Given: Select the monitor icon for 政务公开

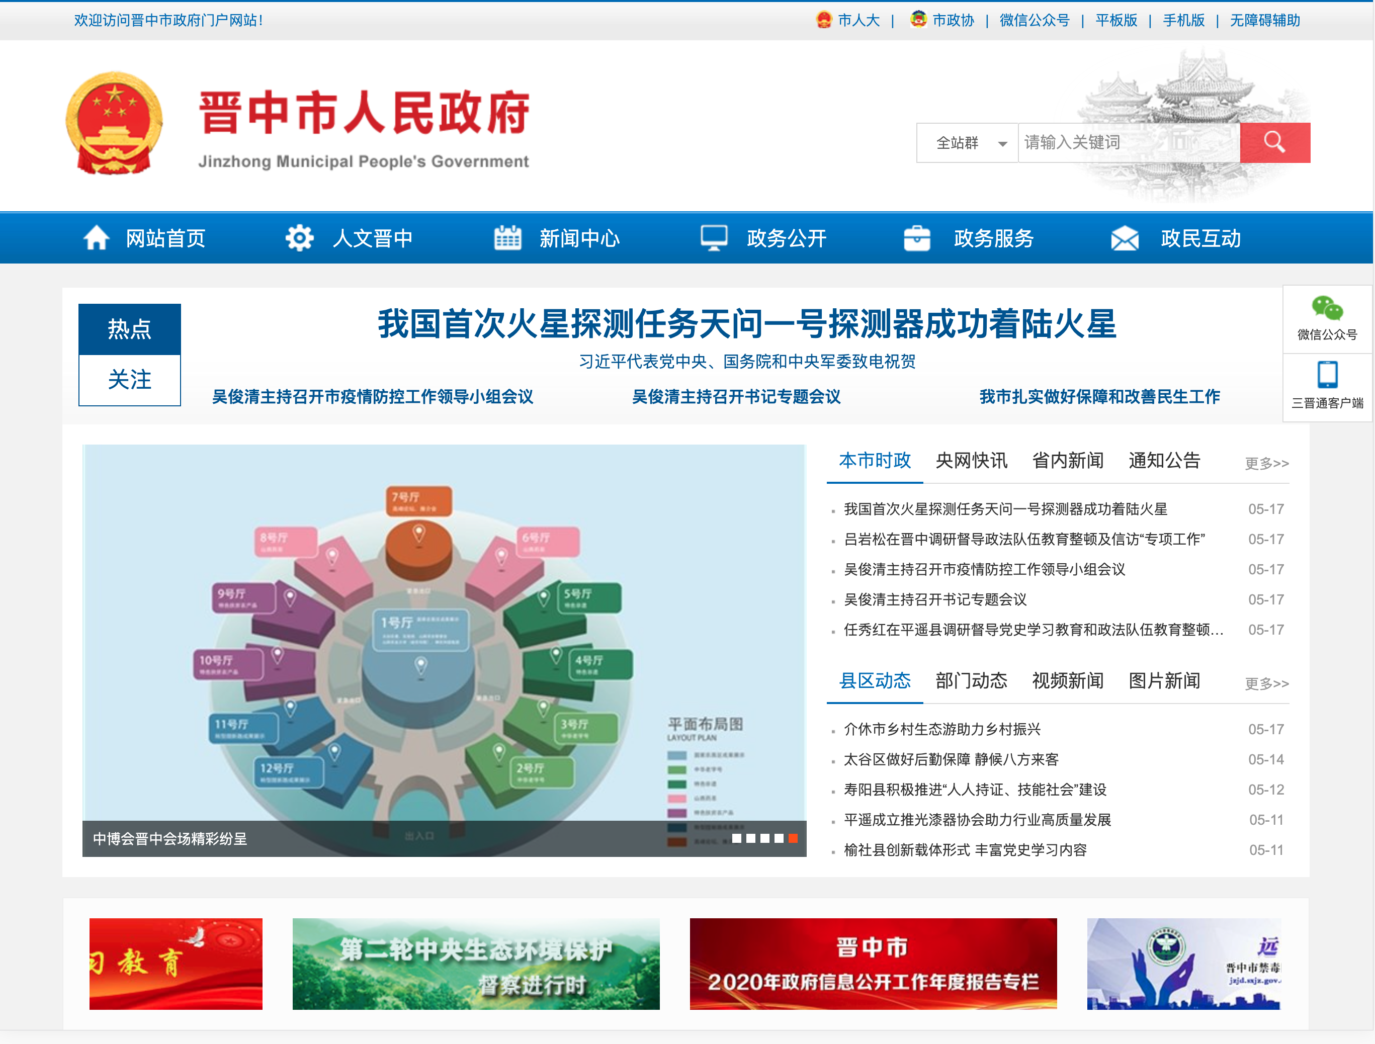Looking at the screenshot, I should (x=714, y=237).
